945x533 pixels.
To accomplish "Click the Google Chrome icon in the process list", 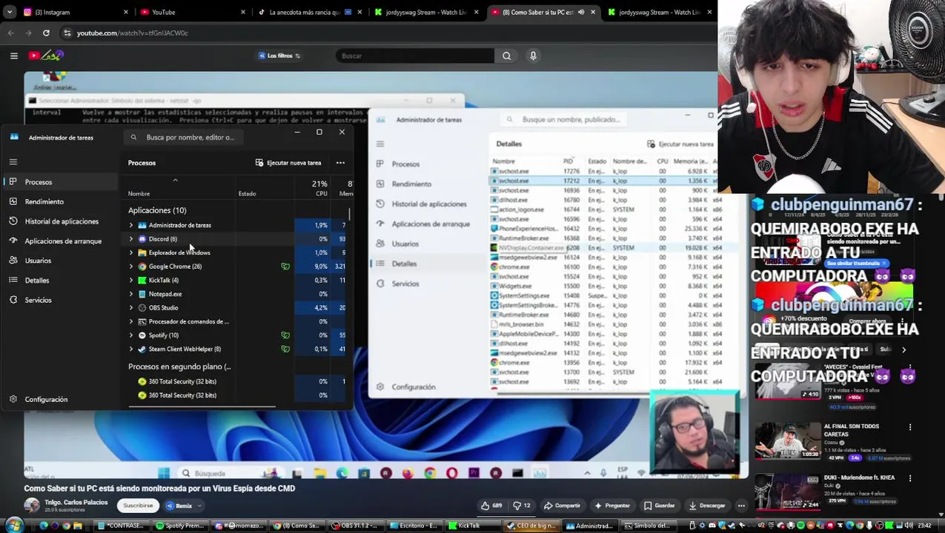I will coord(142,266).
